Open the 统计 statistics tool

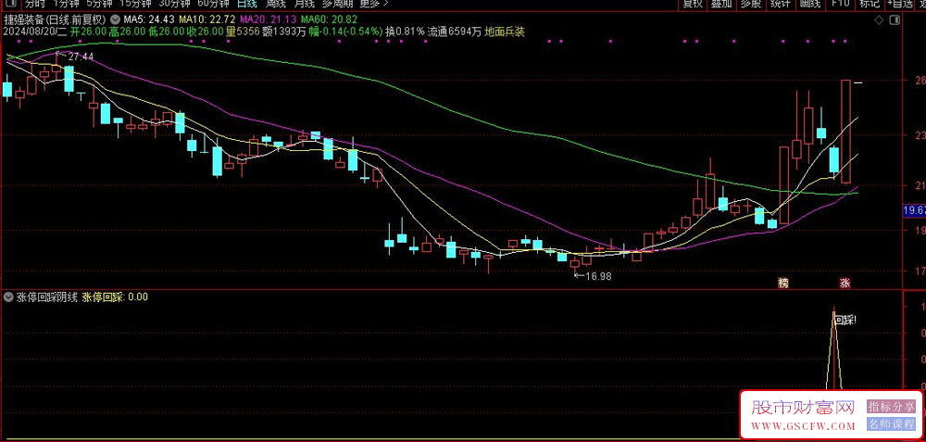780,3
